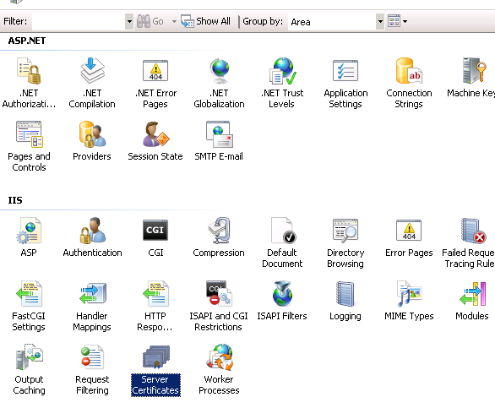Open Handler Mappings feature
Viewport: 495px width, 408px height.
coord(92,306)
